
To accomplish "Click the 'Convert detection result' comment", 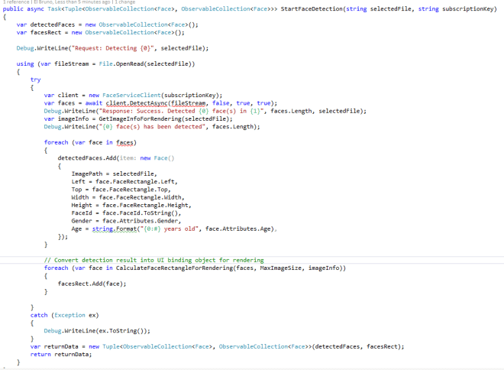I will click(153, 260).
